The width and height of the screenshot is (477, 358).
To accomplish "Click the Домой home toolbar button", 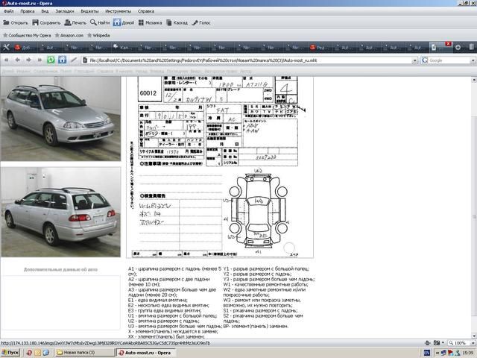I will [124, 22].
